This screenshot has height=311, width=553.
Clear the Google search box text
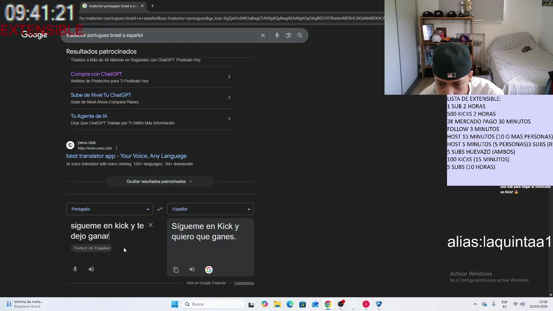(263, 35)
